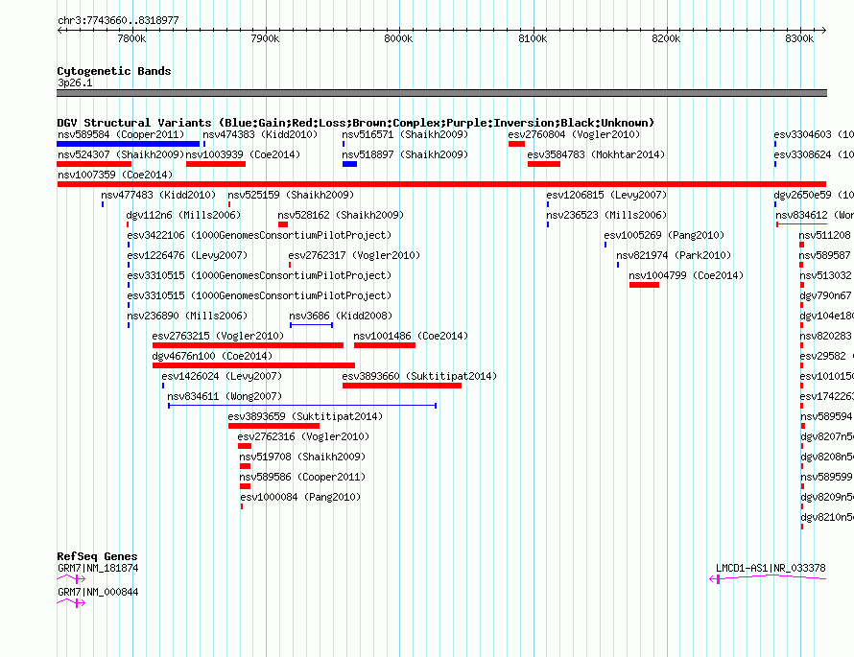The width and height of the screenshot is (854, 657).
Task: Select nsv513032 variant label
Action: point(825,275)
